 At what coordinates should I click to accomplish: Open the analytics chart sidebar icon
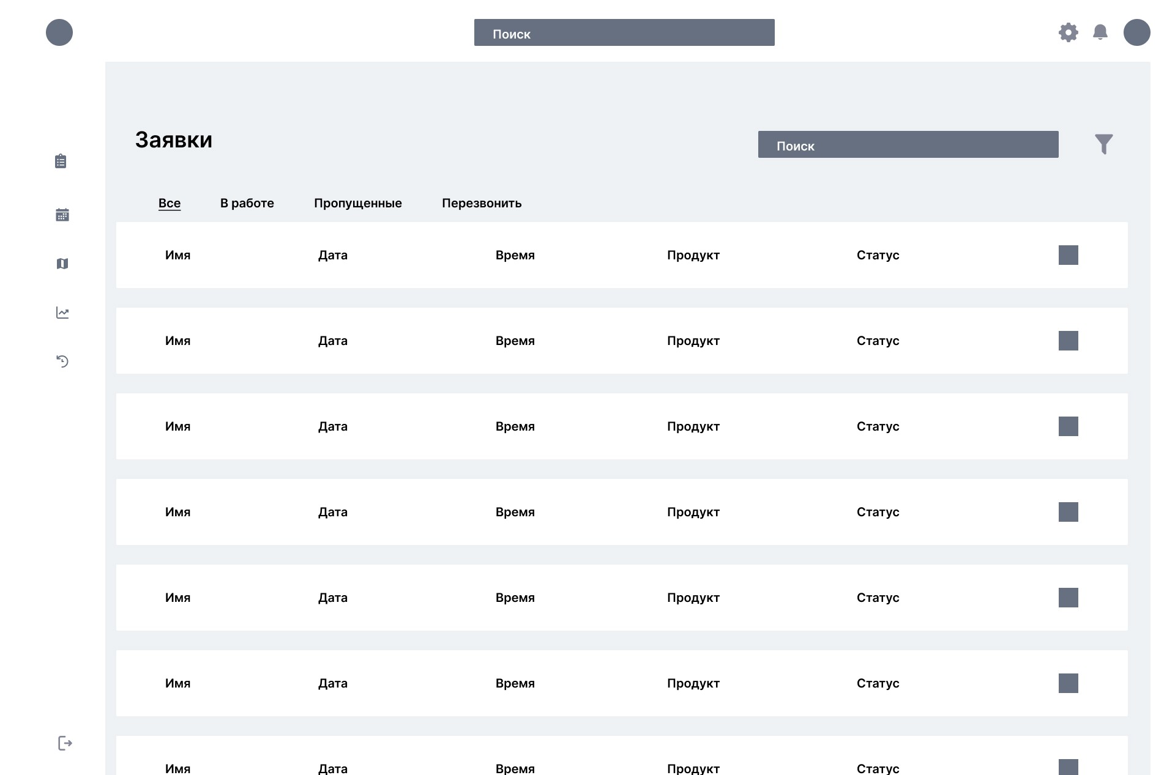[62, 313]
